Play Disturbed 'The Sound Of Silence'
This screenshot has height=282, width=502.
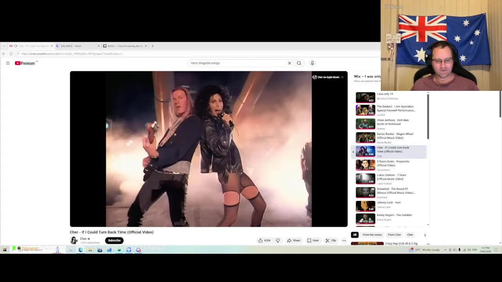tap(390, 192)
